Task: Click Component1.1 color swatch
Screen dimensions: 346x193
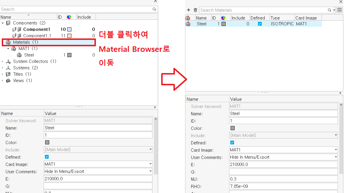Action: (x=69, y=36)
